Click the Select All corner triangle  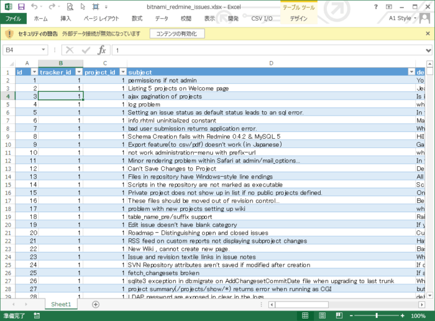(x=11, y=63)
